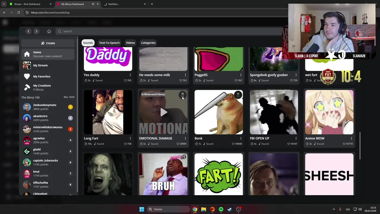Open options menu for Yes daddy

point(130,75)
